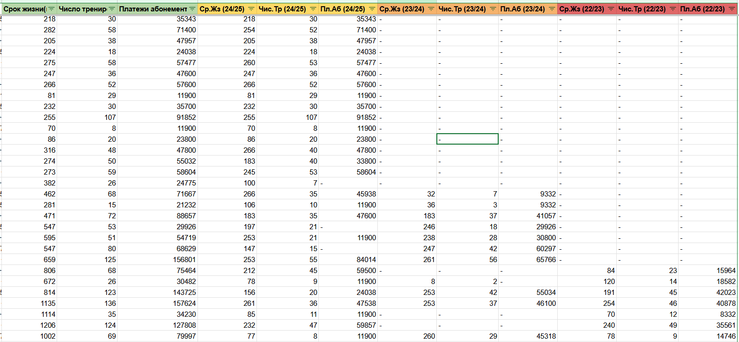Click the Ср.Жз (24/25) filter icon
Viewport: 739px width, 342px height.
click(x=251, y=9)
